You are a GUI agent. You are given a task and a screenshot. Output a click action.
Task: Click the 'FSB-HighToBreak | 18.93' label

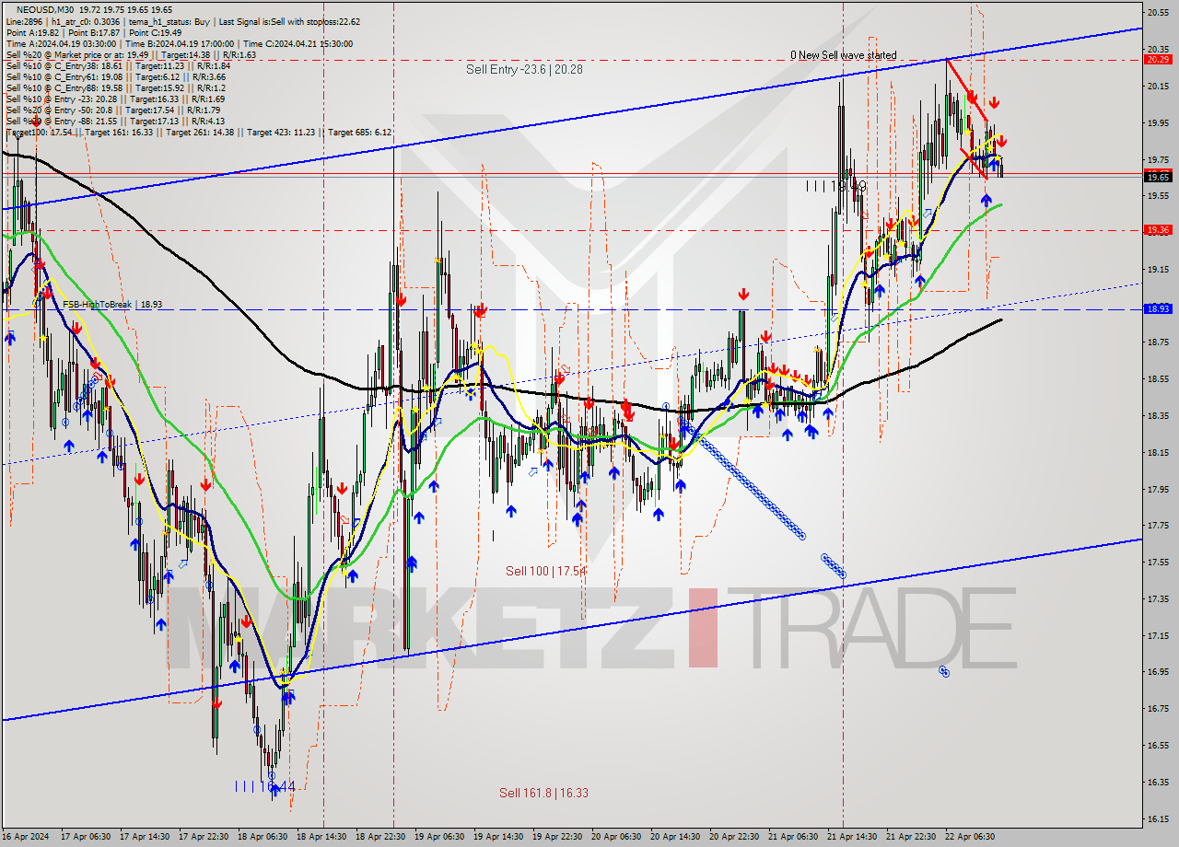pyautogui.click(x=112, y=304)
